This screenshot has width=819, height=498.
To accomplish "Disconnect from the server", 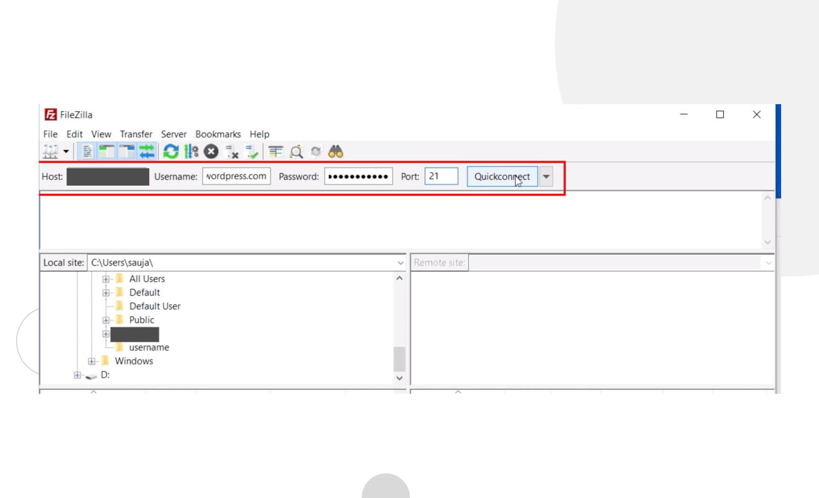I will click(x=231, y=152).
